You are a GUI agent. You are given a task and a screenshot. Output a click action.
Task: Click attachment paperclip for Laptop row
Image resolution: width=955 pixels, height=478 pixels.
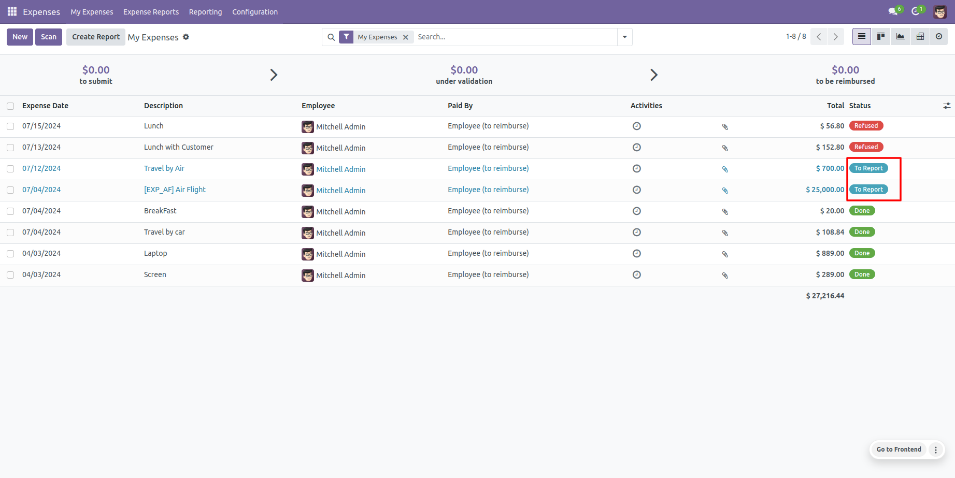pos(725,254)
